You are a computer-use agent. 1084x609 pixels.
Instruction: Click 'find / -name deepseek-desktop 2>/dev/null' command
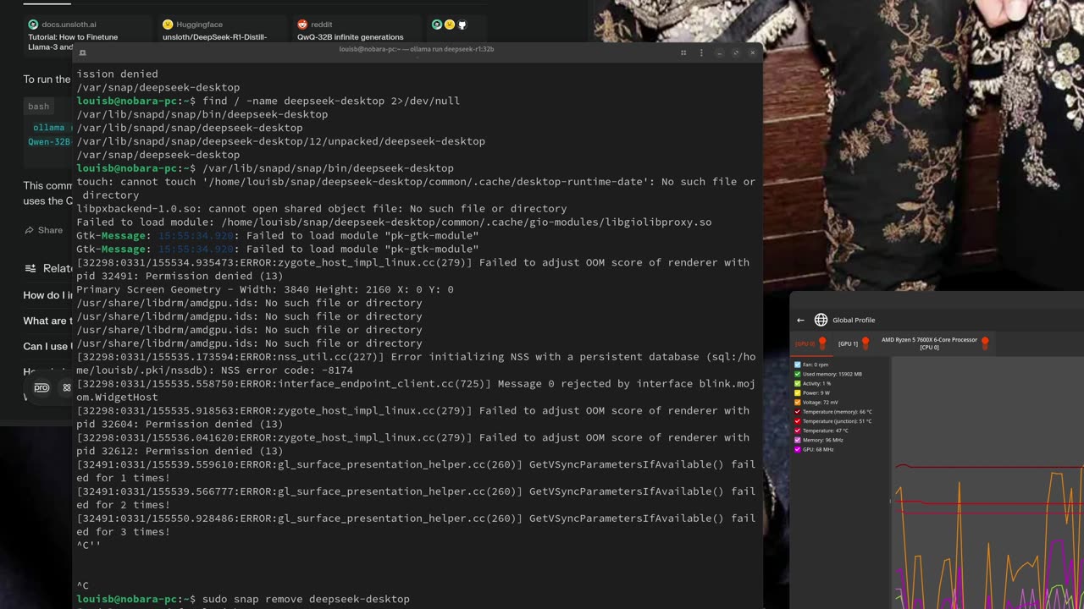(x=331, y=101)
